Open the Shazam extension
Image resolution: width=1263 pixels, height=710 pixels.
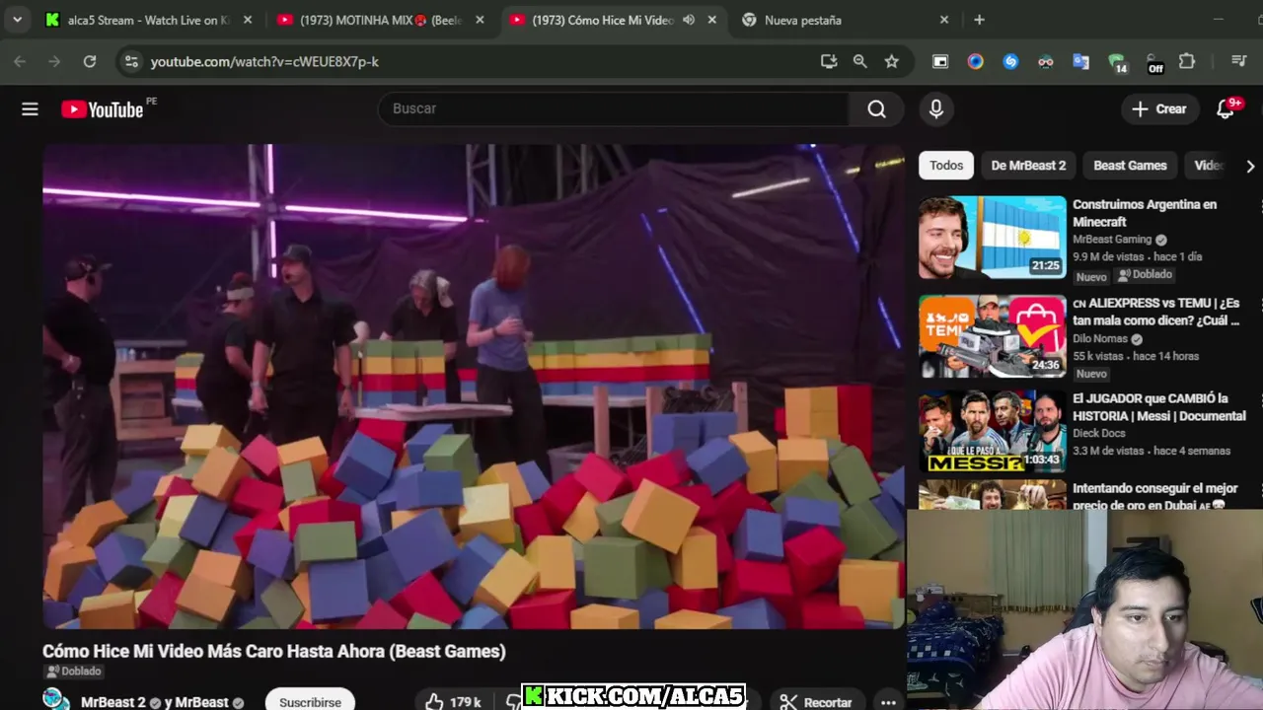1010,61
